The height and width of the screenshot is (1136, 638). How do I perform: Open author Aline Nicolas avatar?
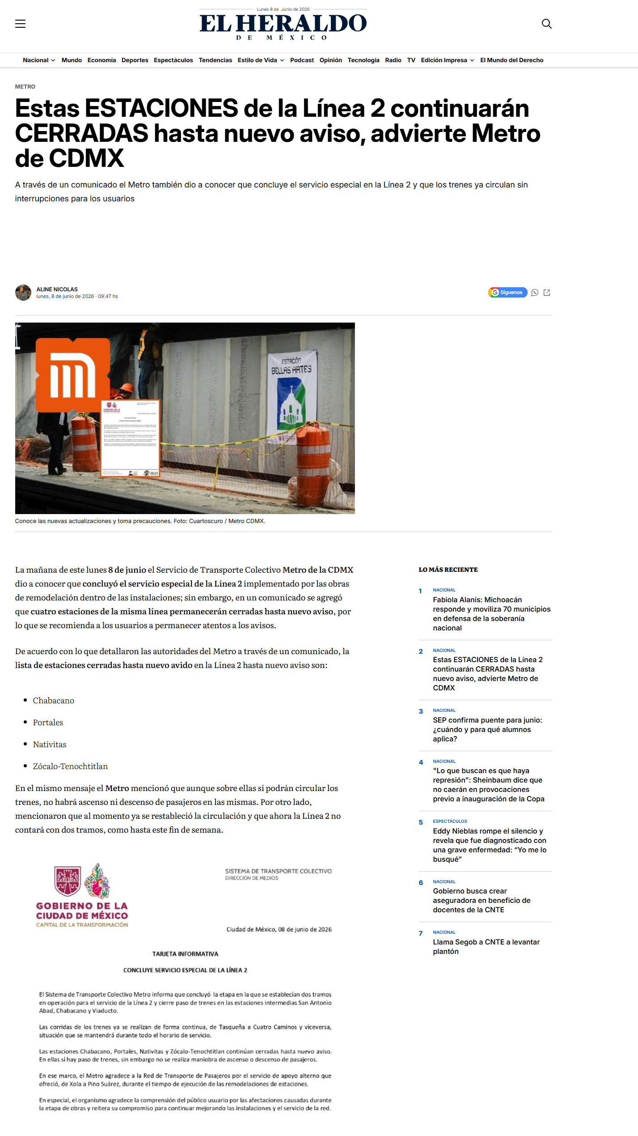point(23,293)
